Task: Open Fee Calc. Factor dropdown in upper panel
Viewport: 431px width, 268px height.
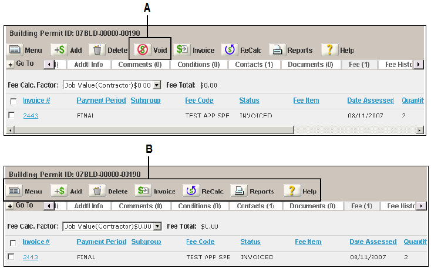Action: (157, 85)
